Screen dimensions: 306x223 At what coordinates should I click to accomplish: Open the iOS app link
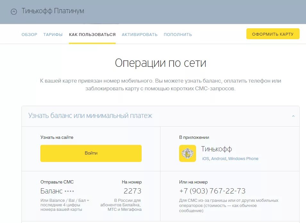click(x=205, y=159)
